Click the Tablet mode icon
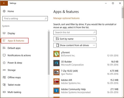Viewport: 124px width, 98px height. (4, 85)
